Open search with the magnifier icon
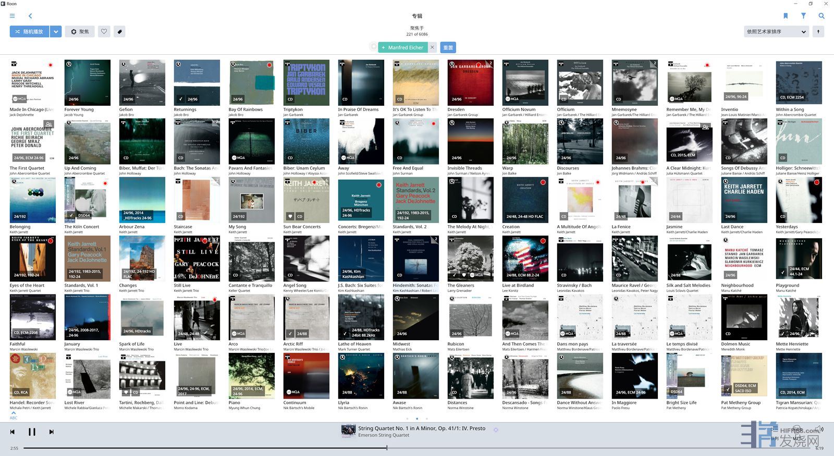834x456 pixels. 821,16
